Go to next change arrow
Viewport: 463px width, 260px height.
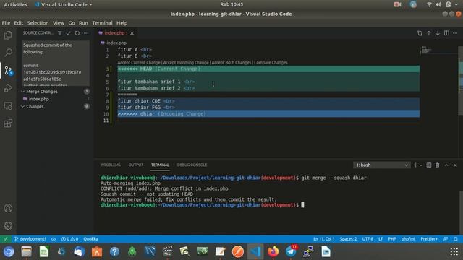tap(438, 33)
